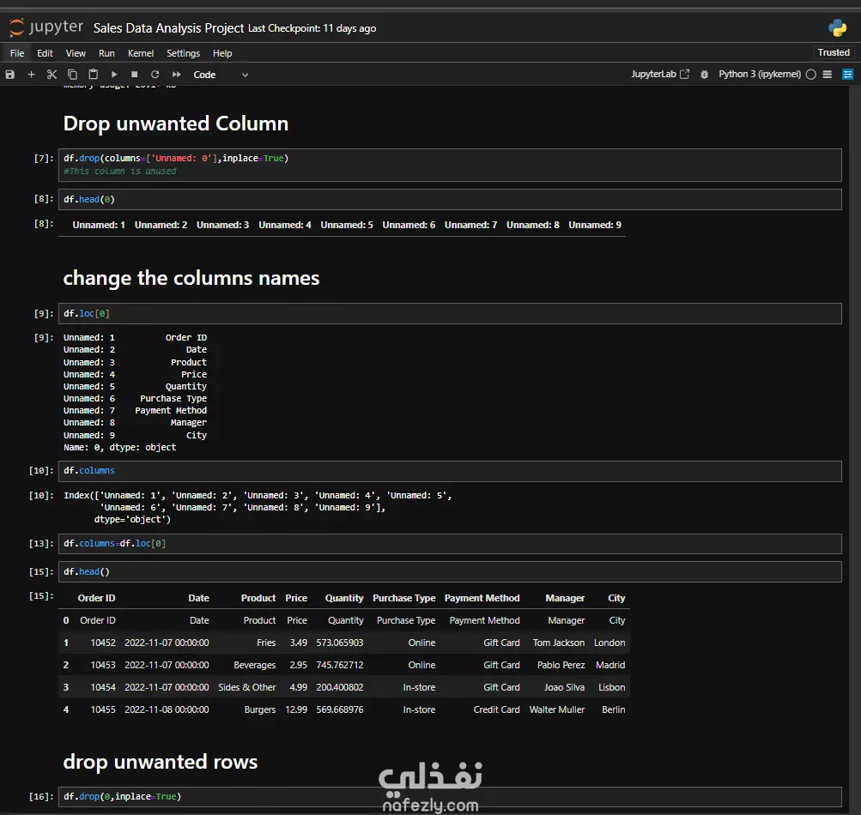Select the df.head() code cell 15
This screenshot has width=861, height=815.
pos(450,572)
